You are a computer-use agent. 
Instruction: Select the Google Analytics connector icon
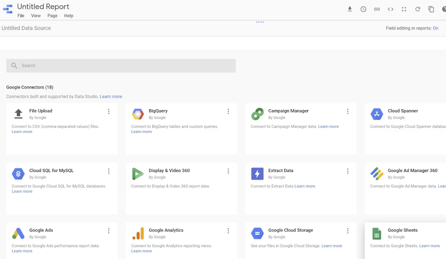click(x=138, y=233)
